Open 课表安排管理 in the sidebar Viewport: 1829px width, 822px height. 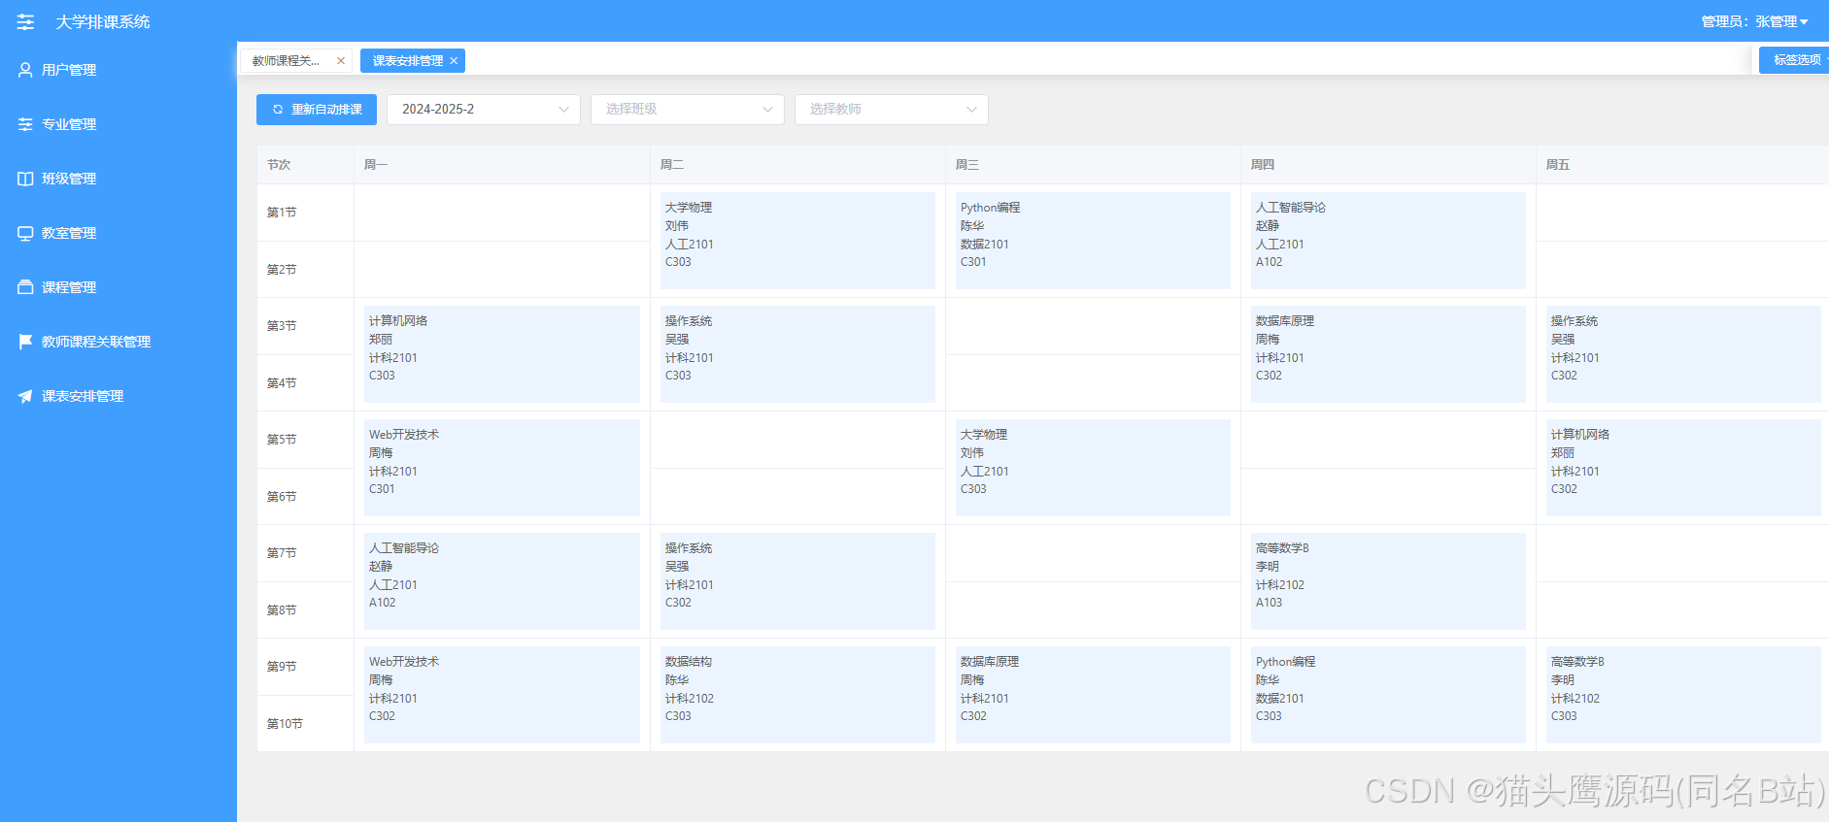pyautogui.click(x=119, y=396)
